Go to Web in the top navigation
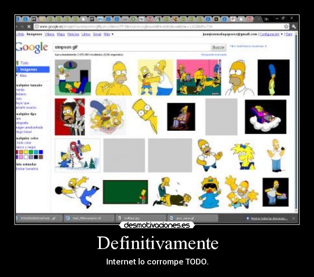The image size is (314, 277). point(20,34)
